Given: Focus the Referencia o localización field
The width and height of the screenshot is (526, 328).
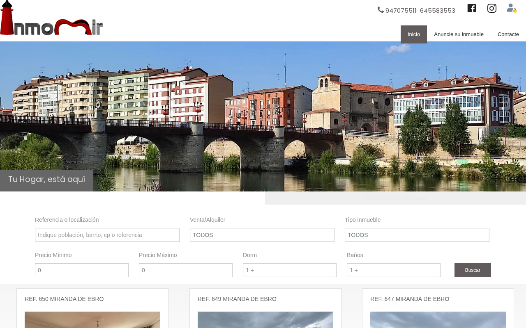Looking at the screenshot, I should pyautogui.click(x=107, y=235).
